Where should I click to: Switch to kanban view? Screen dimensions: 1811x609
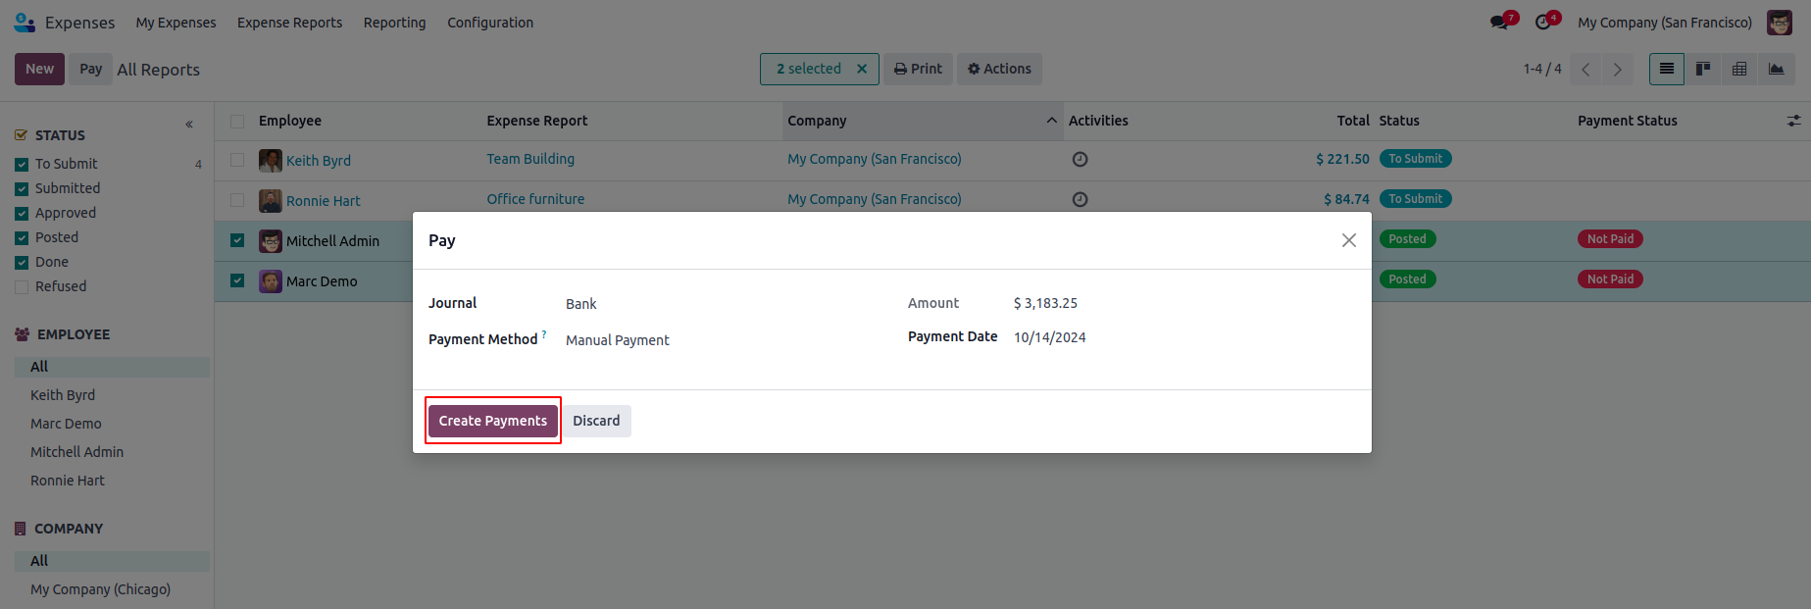pos(1703,69)
